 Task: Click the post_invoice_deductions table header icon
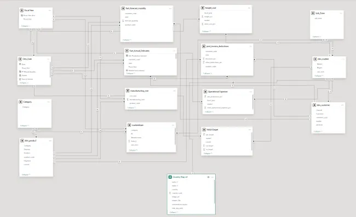[x=204, y=46]
